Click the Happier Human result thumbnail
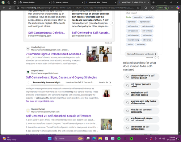This screenshot has width=181, height=142. (106, 124)
